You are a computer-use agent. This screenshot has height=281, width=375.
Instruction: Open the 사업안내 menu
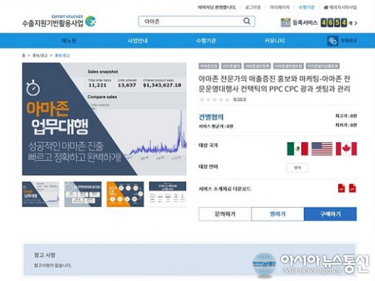coord(137,41)
